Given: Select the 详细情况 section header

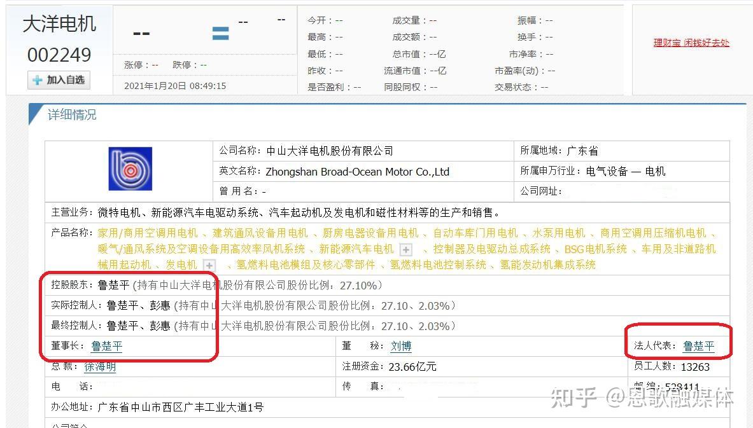Looking at the screenshot, I should [x=72, y=114].
